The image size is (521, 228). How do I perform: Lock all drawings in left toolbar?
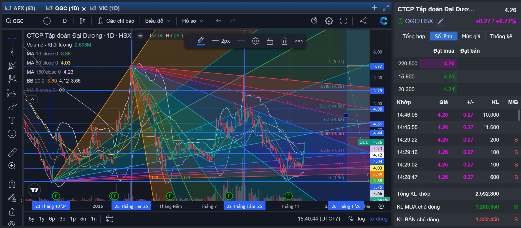pos(12,212)
